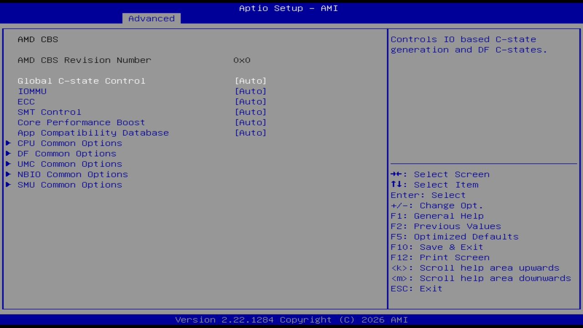Screen dimensions: 583x328
Task: Click arrow beside CPU Common Options
Action: point(8,143)
